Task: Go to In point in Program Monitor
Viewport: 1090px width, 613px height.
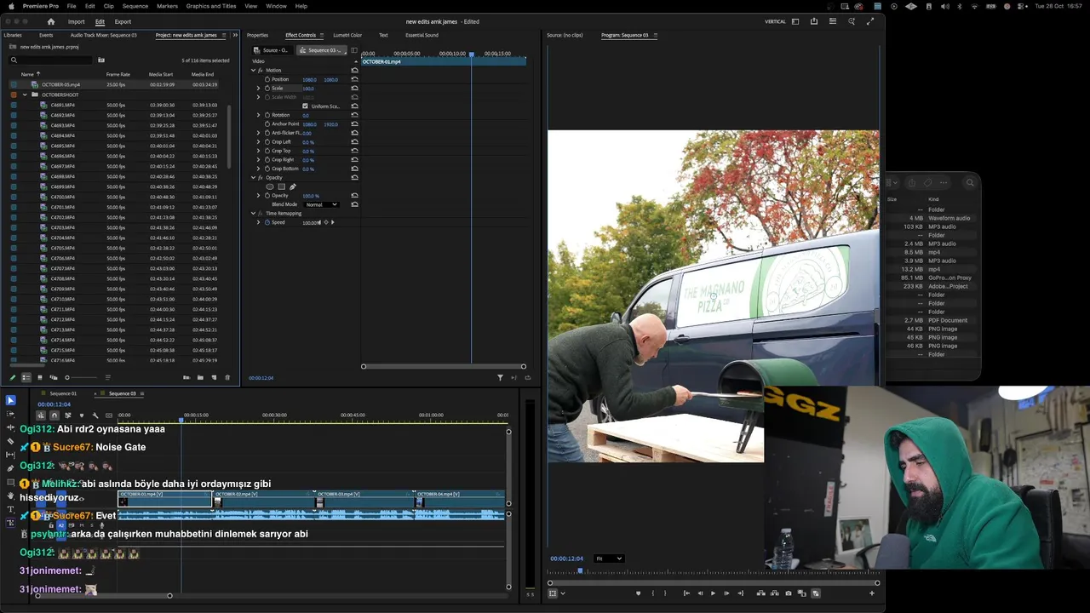Action: [x=686, y=593]
